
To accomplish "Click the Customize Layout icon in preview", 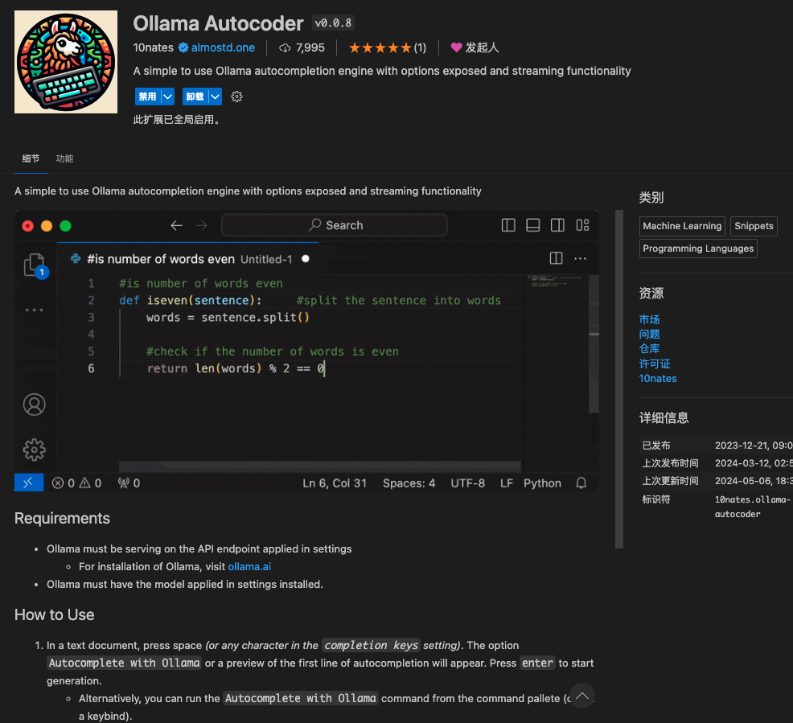I will pos(582,225).
